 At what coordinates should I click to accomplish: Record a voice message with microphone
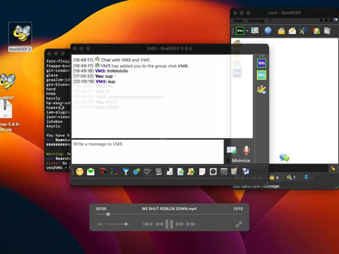246,150
